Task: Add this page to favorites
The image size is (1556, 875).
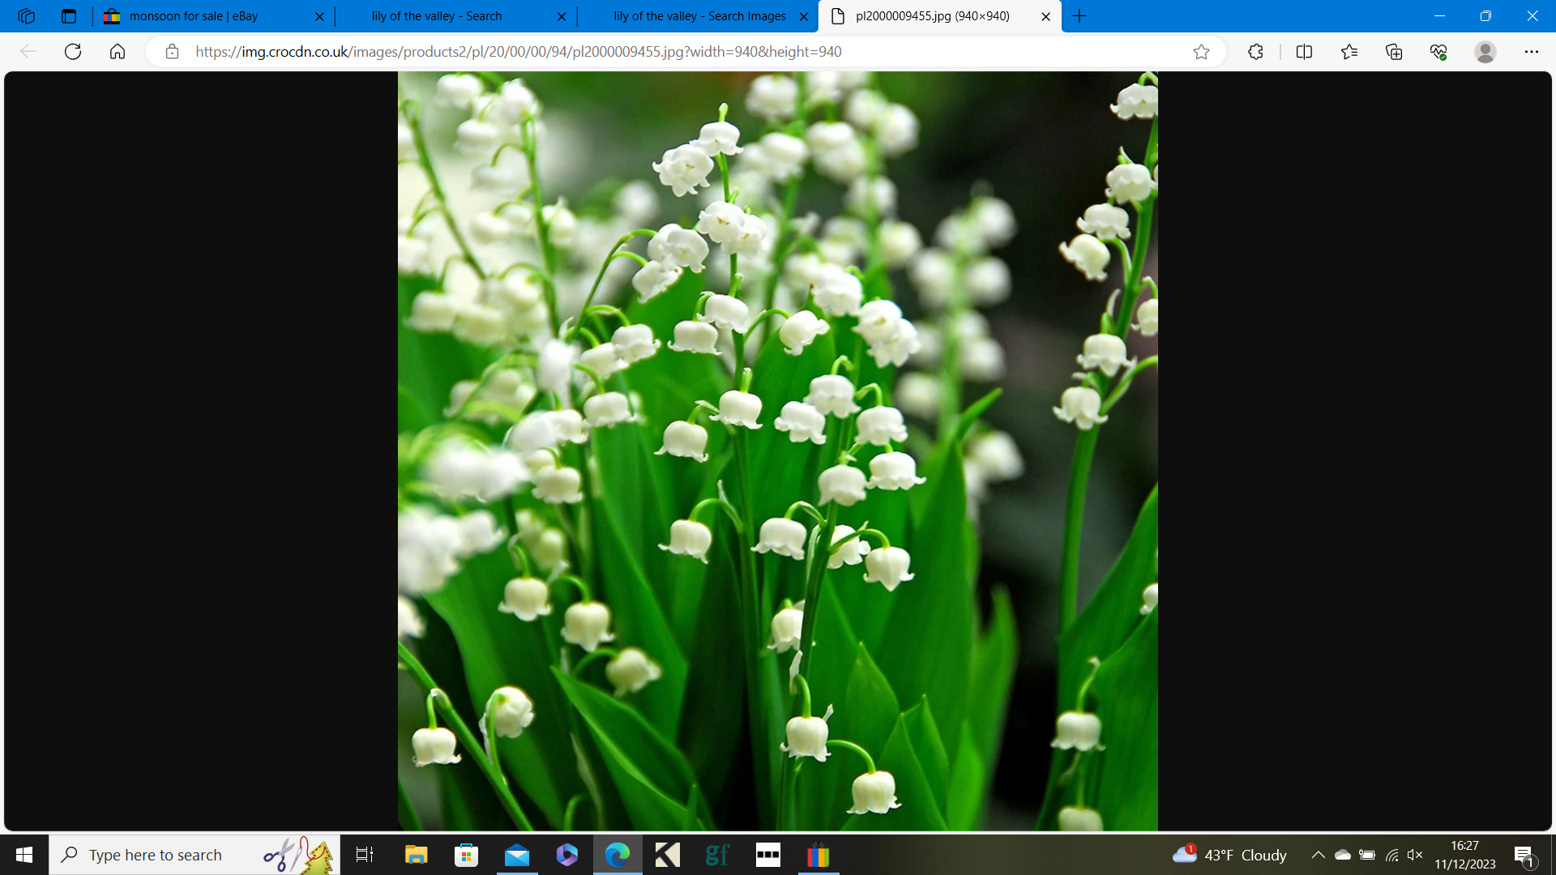Action: [x=1201, y=52]
